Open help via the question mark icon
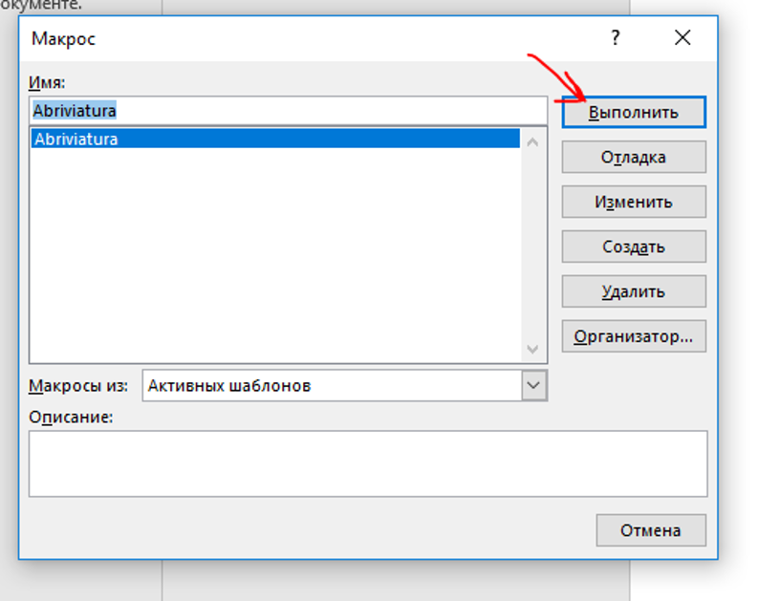This screenshot has height=601, width=758. click(x=615, y=37)
